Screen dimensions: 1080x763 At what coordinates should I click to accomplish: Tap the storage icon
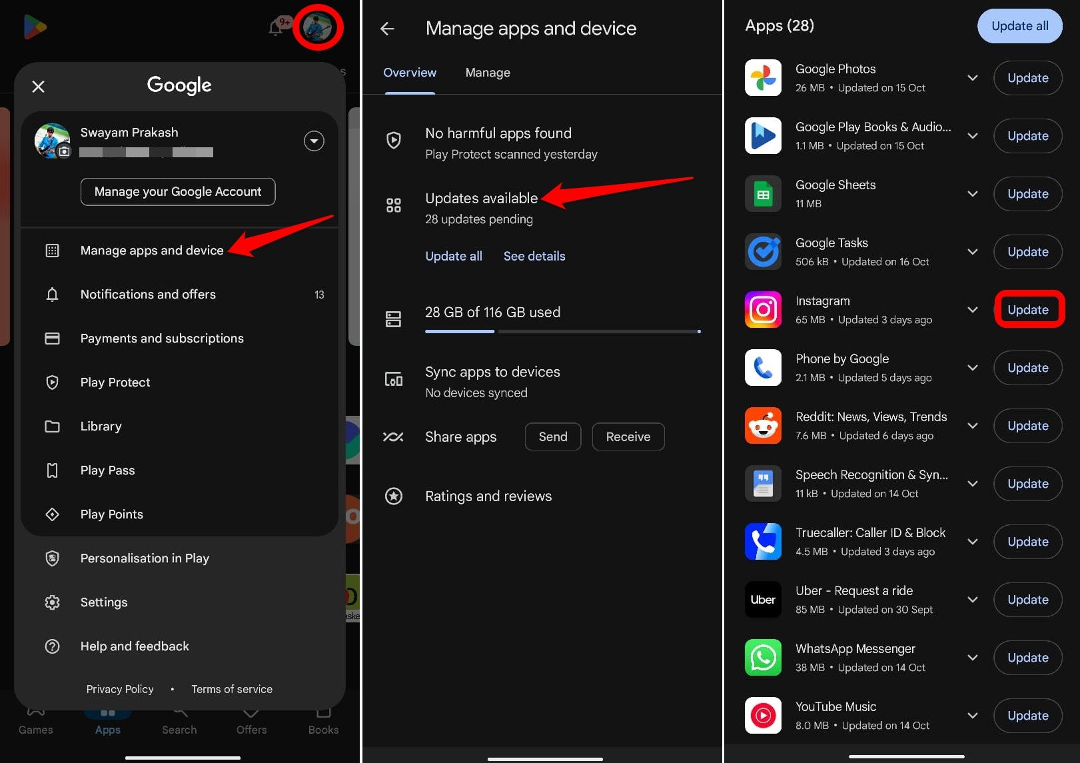pos(394,319)
